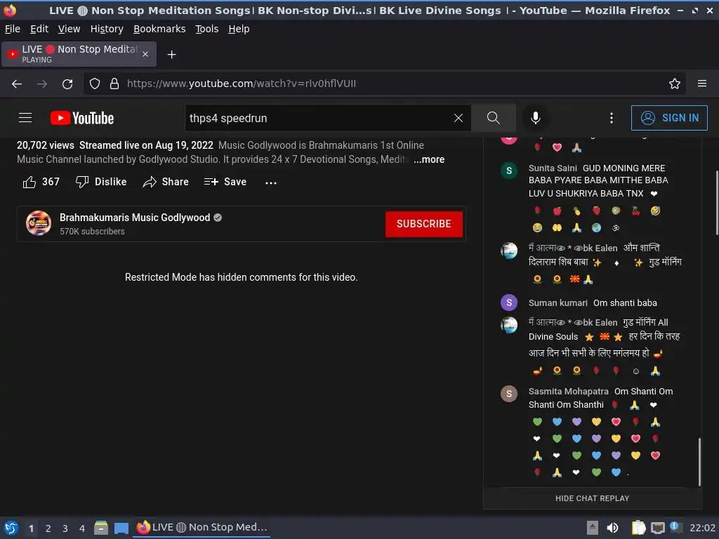Reload the current page
This screenshot has width=719, height=539.
[67, 84]
